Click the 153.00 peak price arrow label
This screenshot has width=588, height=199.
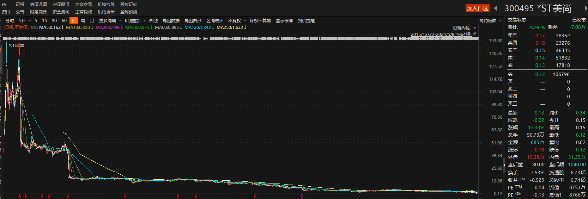coord(17,45)
